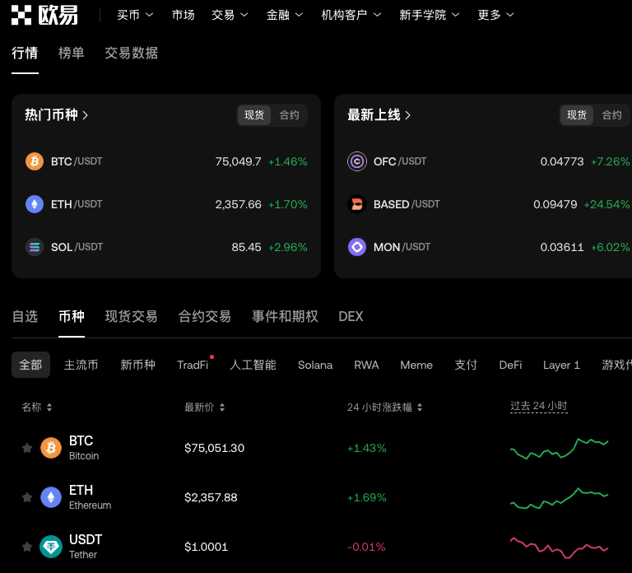The width and height of the screenshot is (632, 573).
Task: Expand the 金融 dropdown menu
Action: [285, 15]
